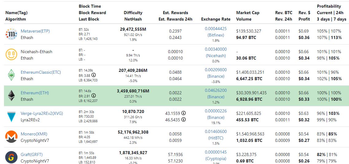Click EthereumClassic difficulty 207,409,286M
The width and height of the screenshot is (349, 164).
point(133,70)
